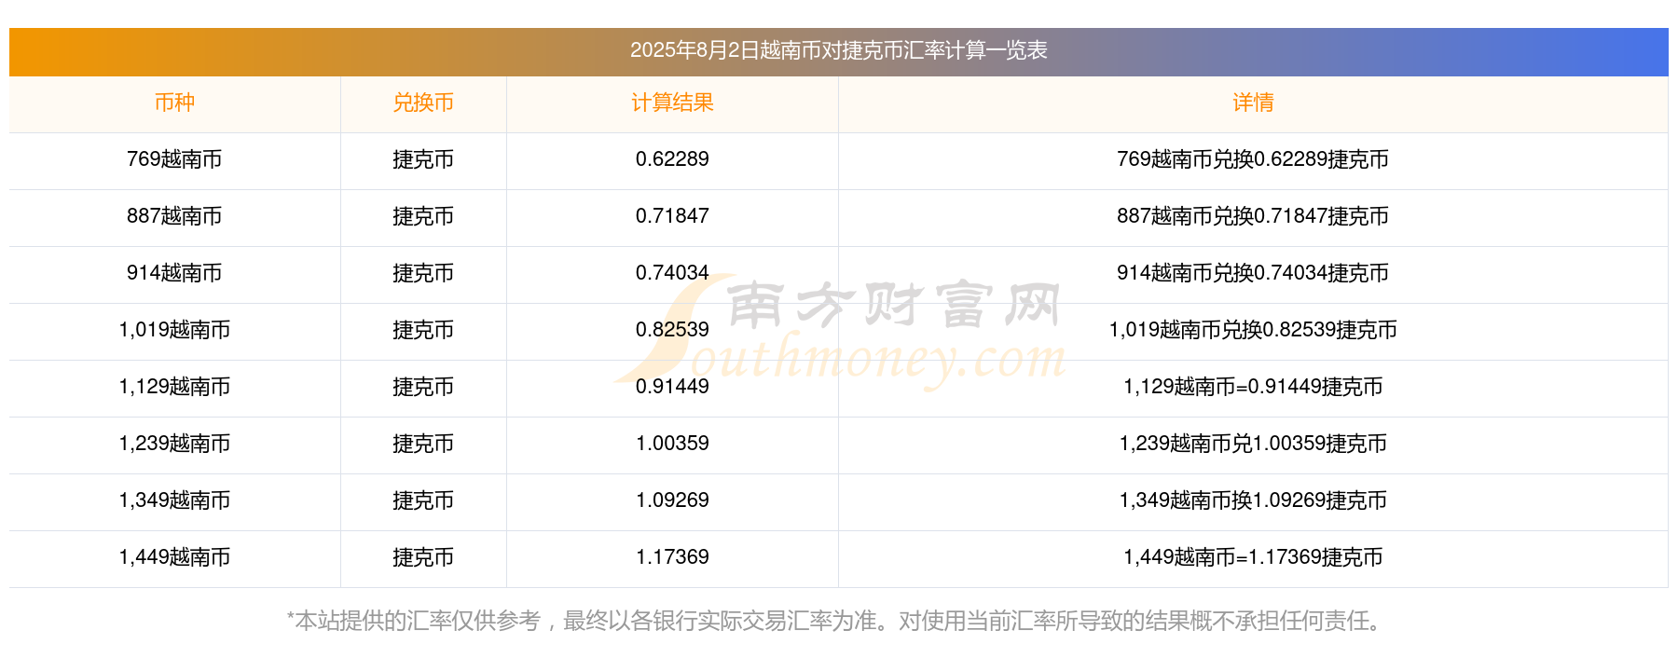Click the result value 1.00359
1678x671 pixels.
point(672,444)
